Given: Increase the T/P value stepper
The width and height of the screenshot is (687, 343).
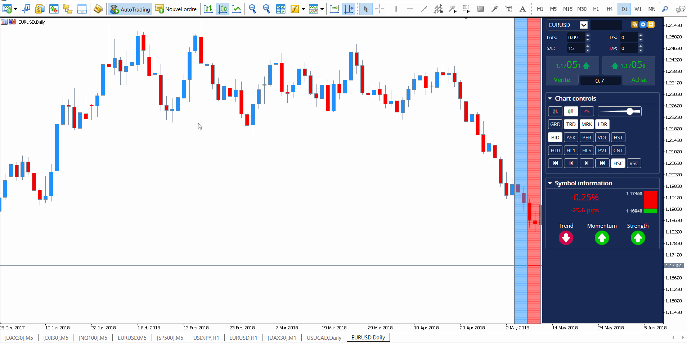Looking at the screenshot, I should 641,46.
